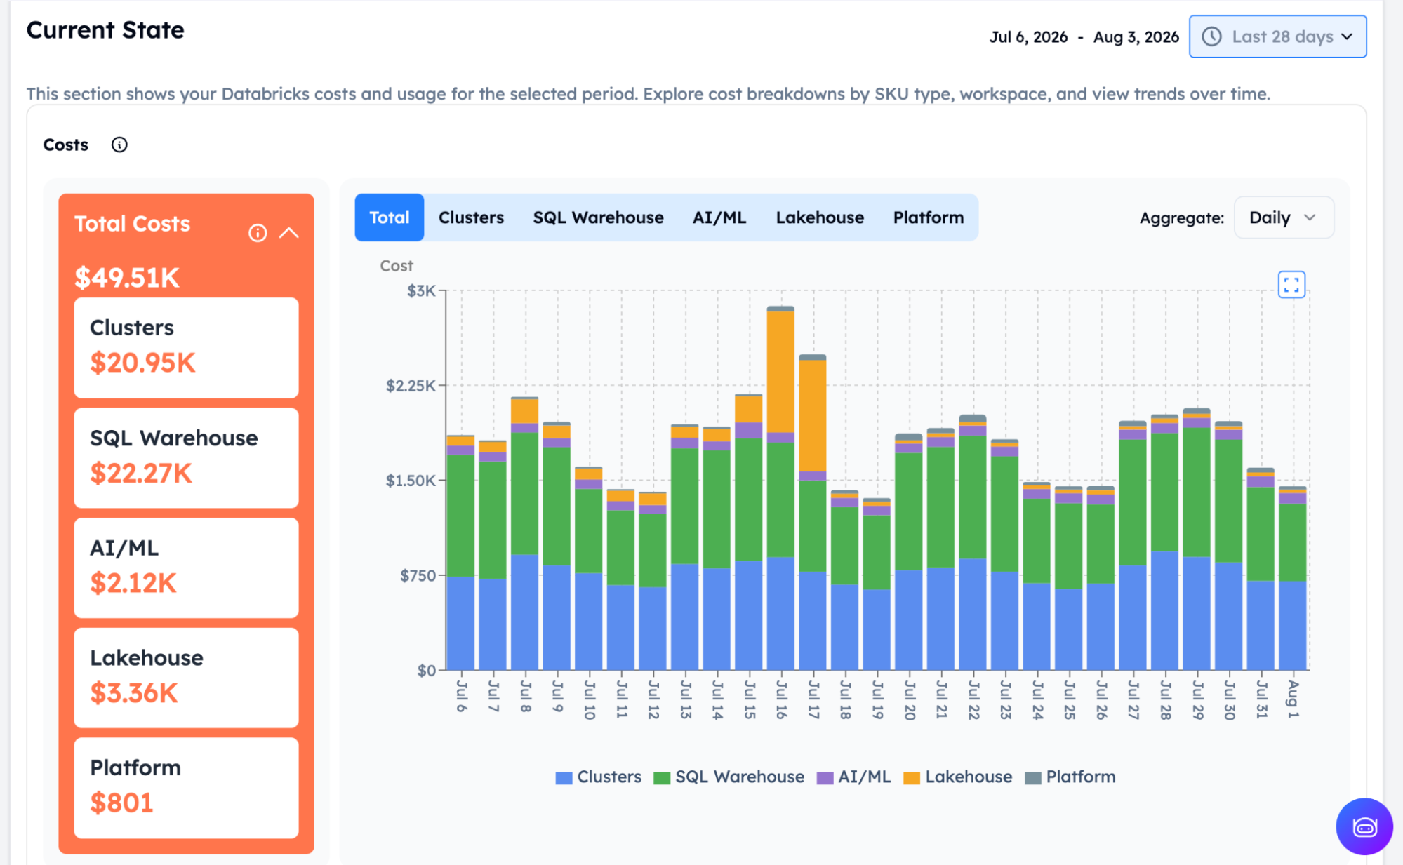Screen dimensions: 1403x865
Task: Toggle Platform series in chart legend
Action: point(1070,777)
